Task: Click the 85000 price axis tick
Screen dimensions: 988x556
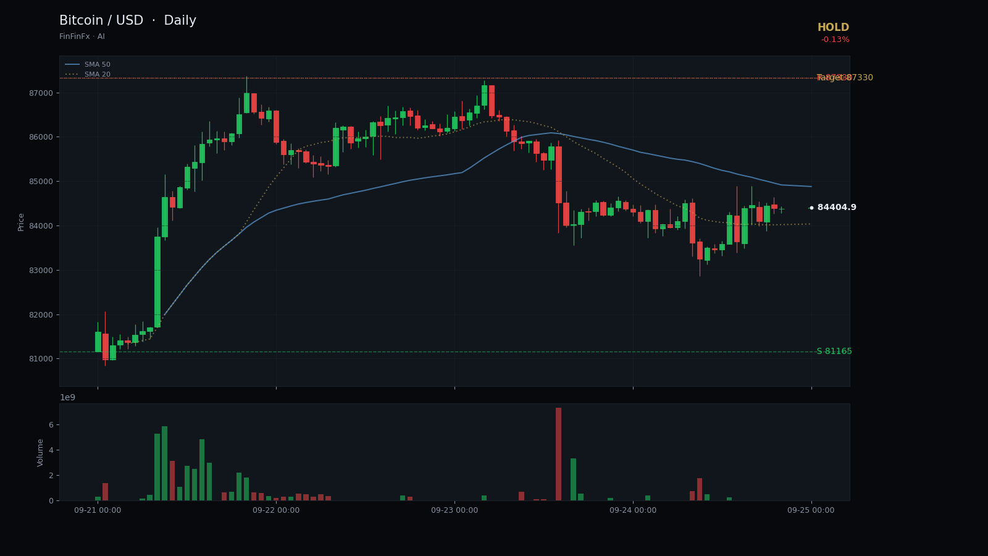Action: click(x=41, y=182)
